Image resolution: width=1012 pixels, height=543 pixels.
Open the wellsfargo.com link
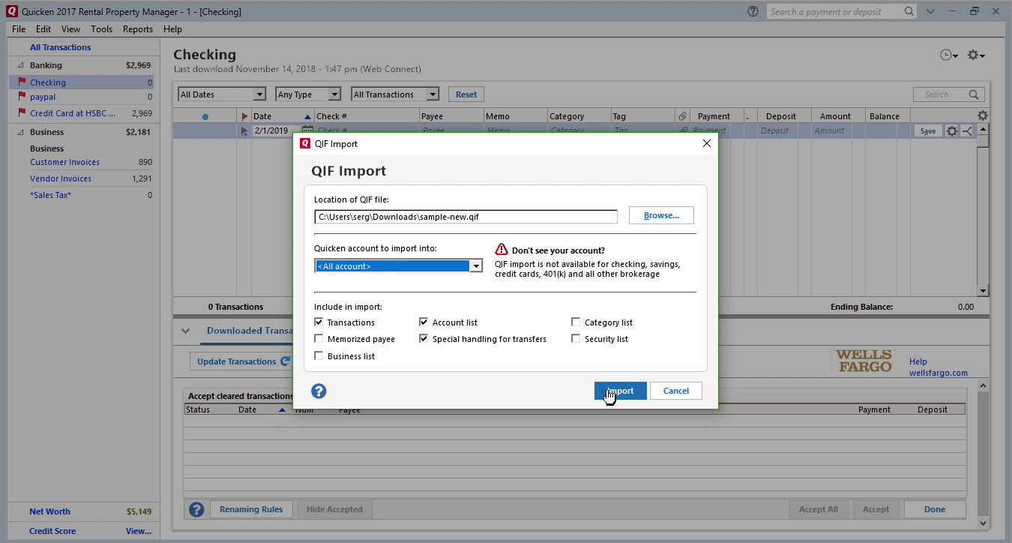coord(938,373)
